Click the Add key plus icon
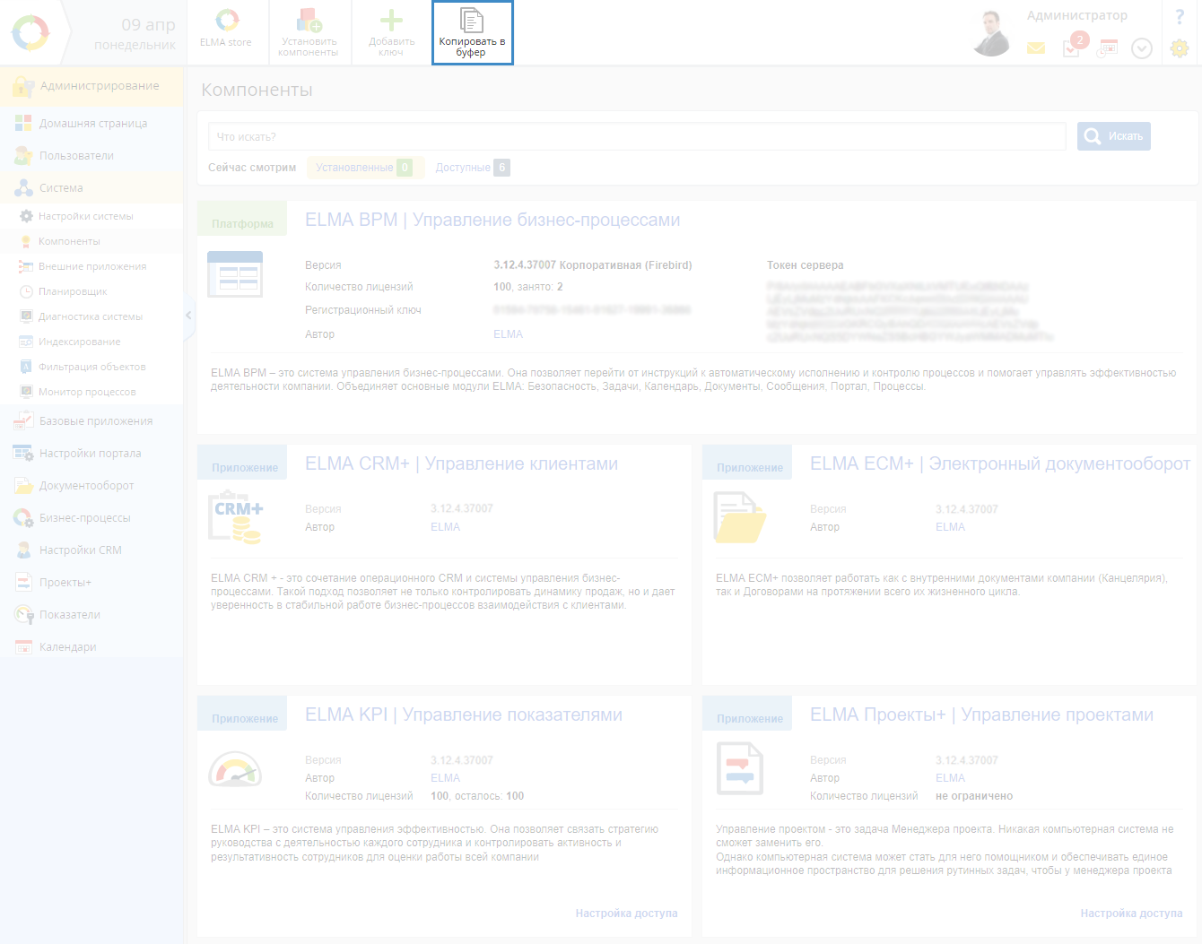 pyautogui.click(x=391, y=21)
